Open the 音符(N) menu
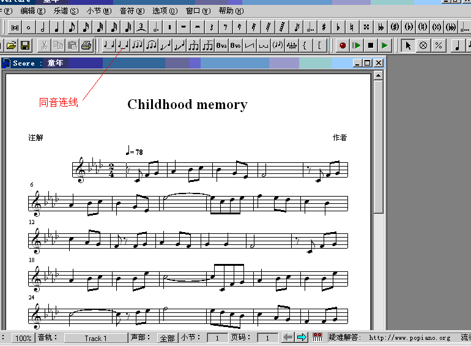This screenshot has height=346, width=471. [132, 11]
